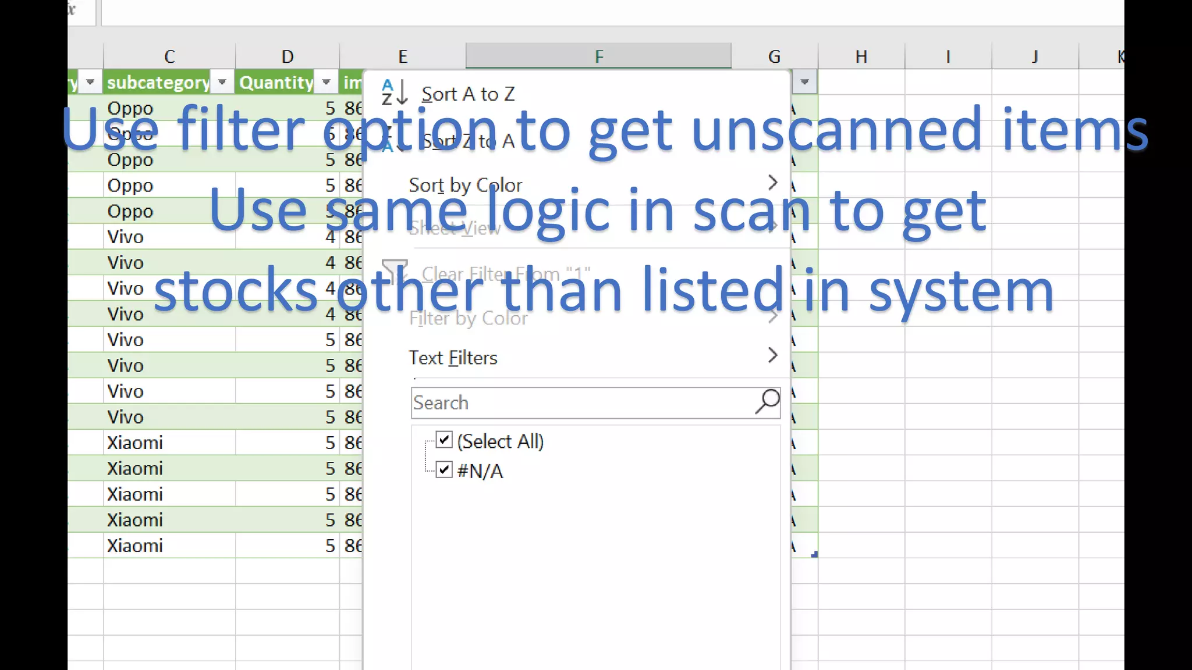Select column F header
The height and width of the screenshot is (670, 1192).
[599, 56]
